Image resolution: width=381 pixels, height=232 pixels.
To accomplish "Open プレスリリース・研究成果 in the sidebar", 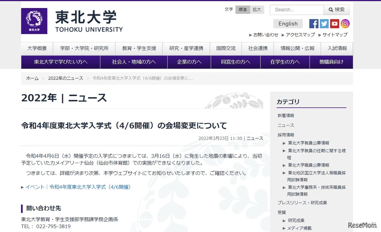I will tap(302, 203).
